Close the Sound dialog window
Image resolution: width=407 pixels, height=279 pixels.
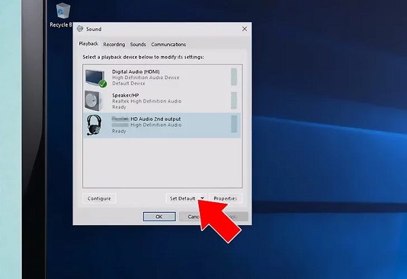(x=244, y=29)
